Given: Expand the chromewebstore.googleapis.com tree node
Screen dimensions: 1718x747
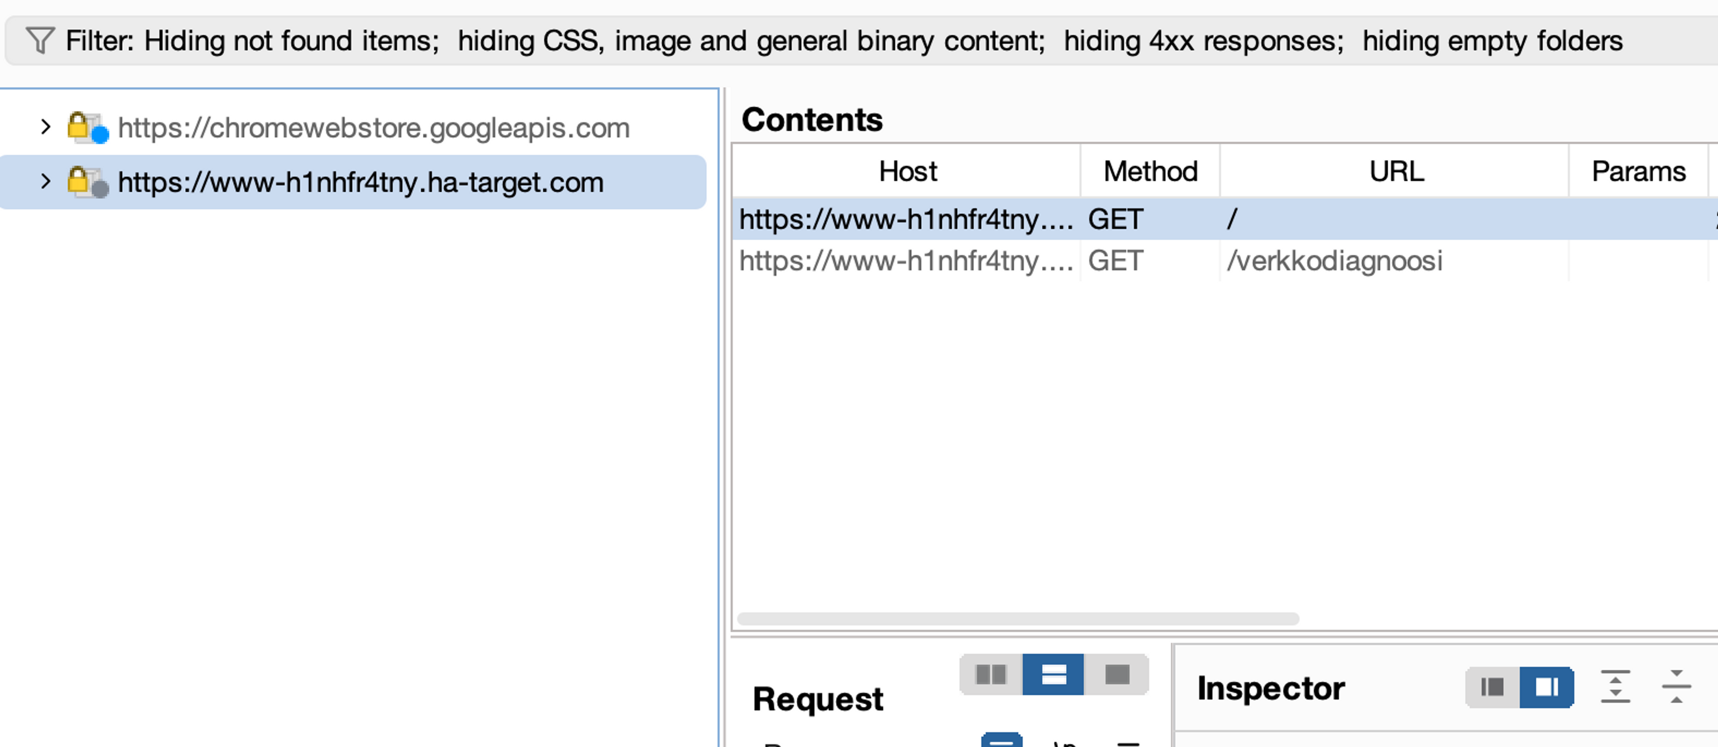Looking at the screenshot, I should tap(45, 127).
